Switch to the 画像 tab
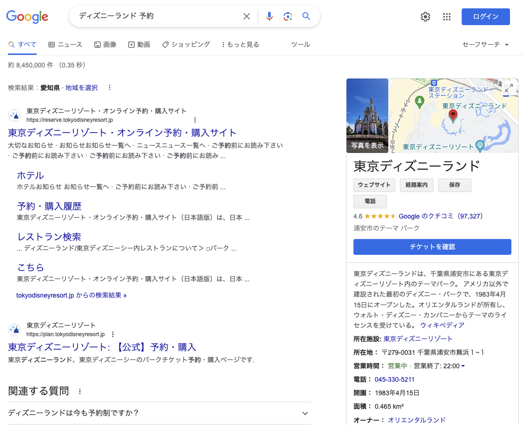The image size is (523, 425). pyautogui.click(x=105, y=44)
